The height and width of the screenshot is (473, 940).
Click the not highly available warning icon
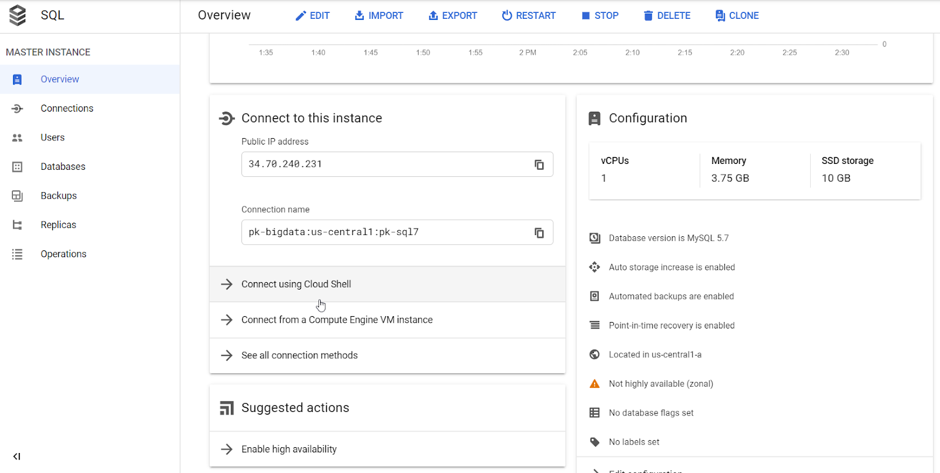[x=595, y=384]
